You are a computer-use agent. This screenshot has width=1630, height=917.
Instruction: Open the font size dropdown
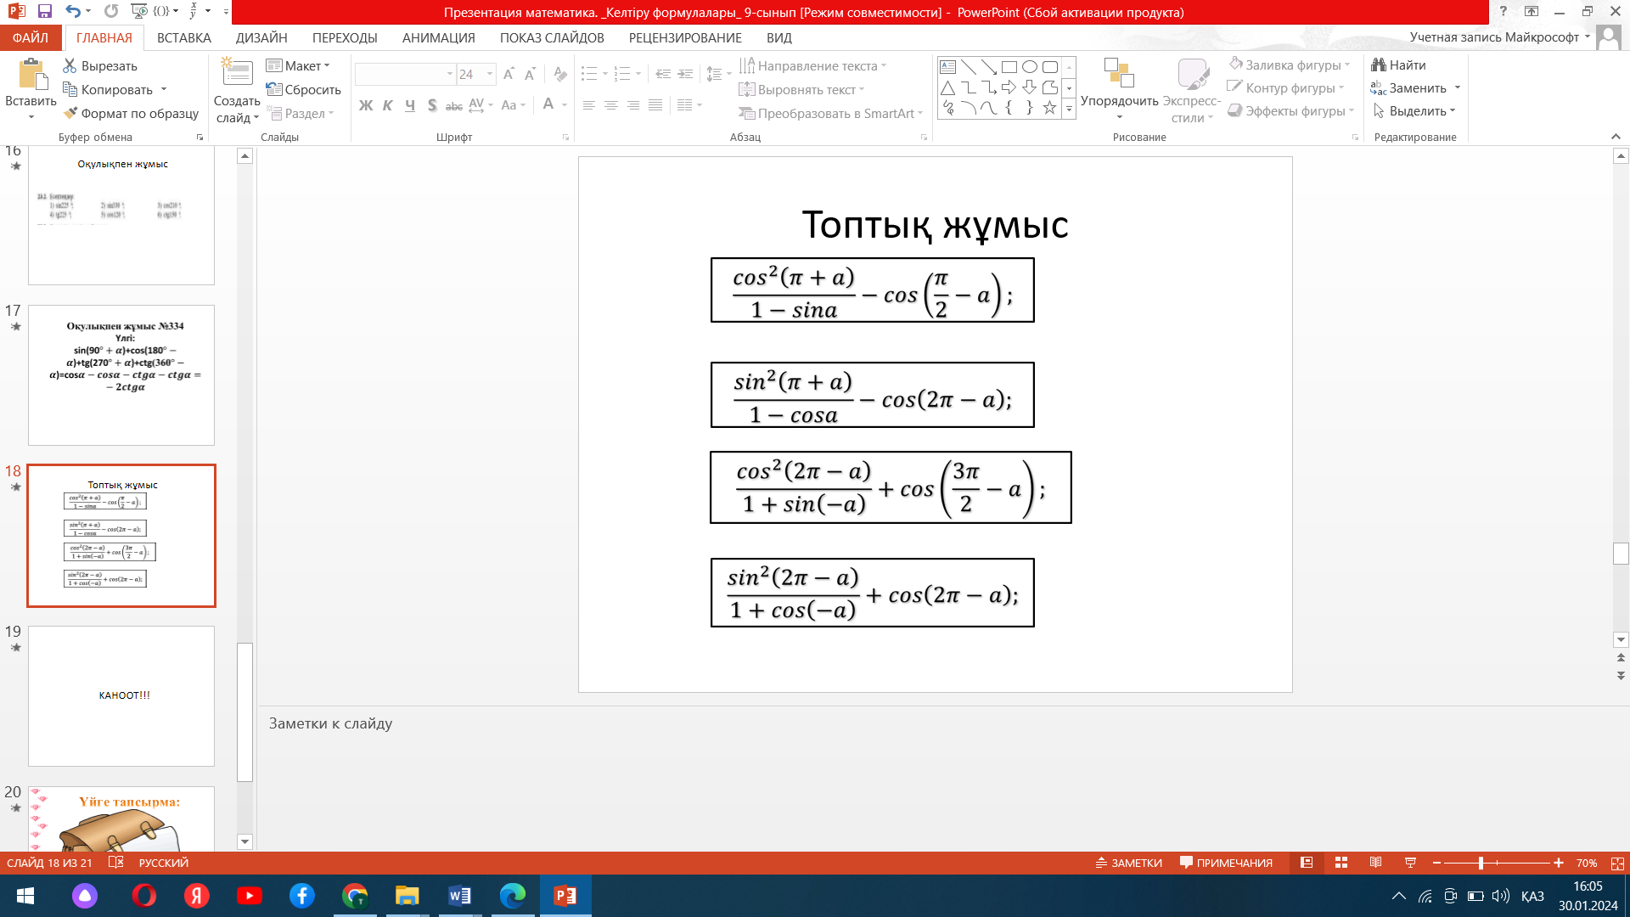pyautogui.click(x=490, y=75)
